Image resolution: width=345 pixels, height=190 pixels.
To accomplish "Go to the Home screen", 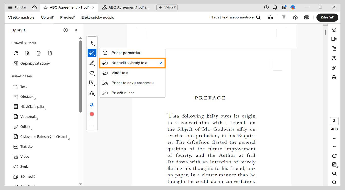I will [35, 7].
